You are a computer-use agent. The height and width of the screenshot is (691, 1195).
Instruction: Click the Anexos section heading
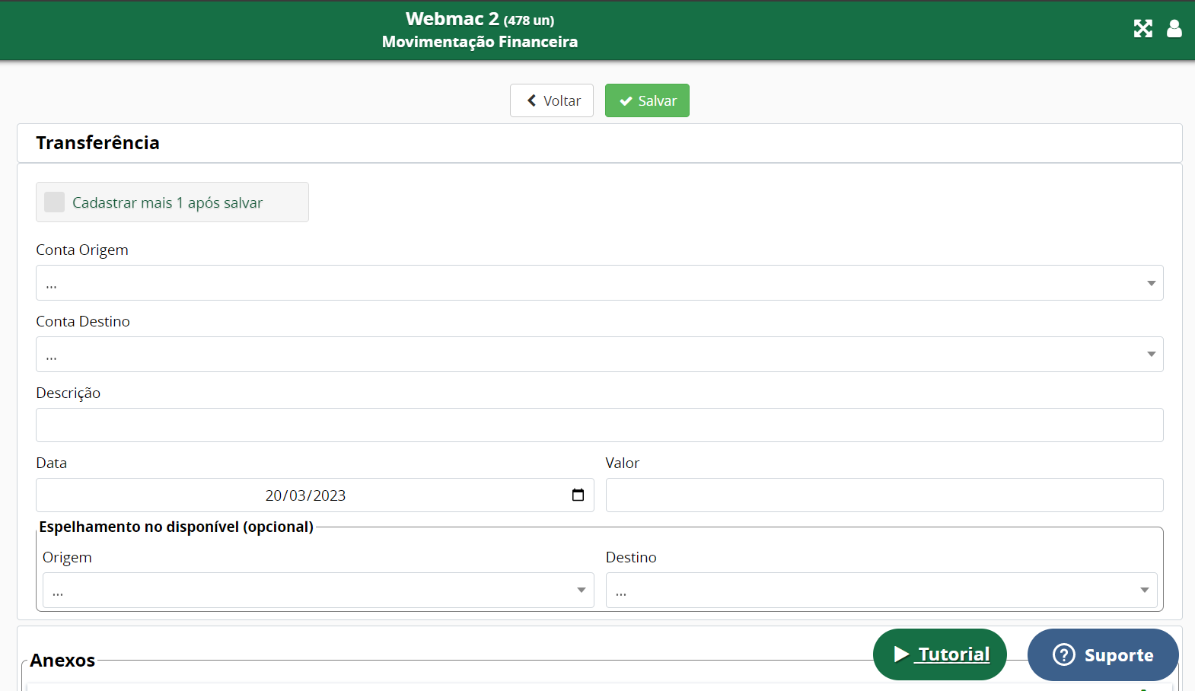coord(62,661)
